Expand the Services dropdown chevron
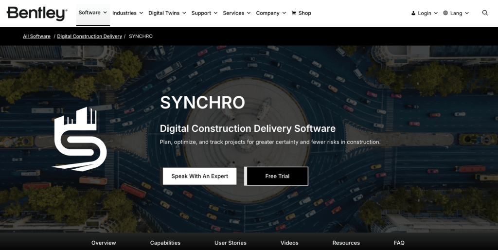Screen dimensions: 498x250 (x=249, y=13)
